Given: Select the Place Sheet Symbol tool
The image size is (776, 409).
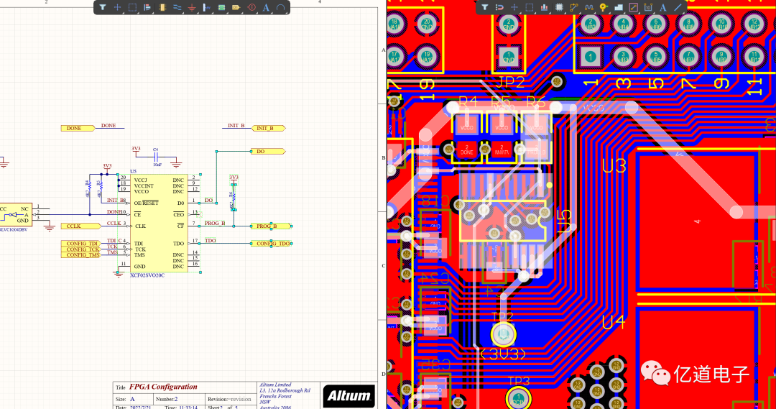Looking at the screenshot, I should 222,7.
